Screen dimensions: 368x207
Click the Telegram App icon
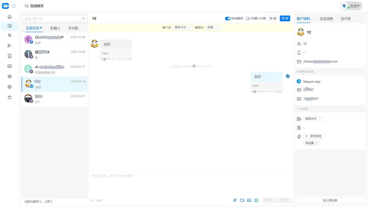[x=299, y=81]
